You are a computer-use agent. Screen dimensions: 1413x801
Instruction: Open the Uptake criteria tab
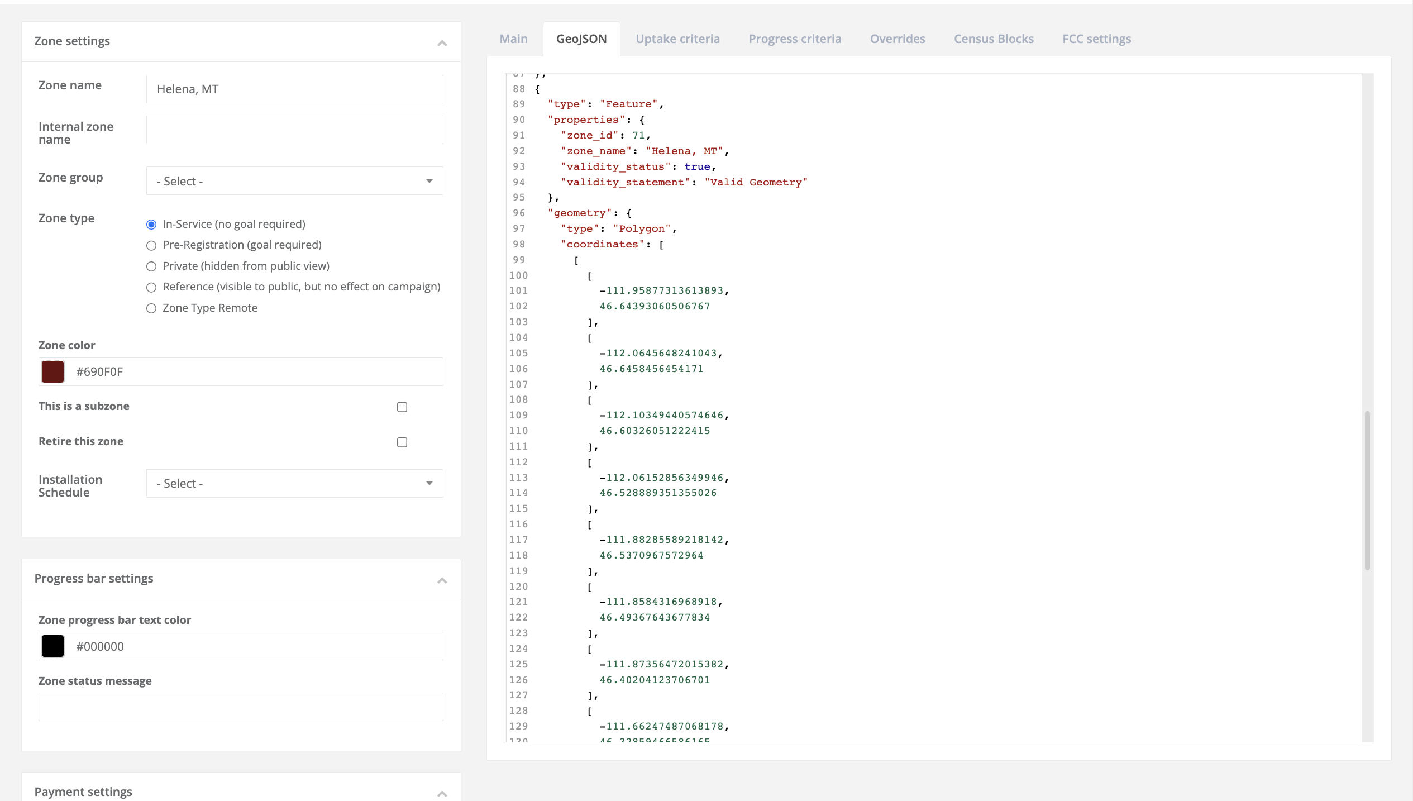(677, 39)
